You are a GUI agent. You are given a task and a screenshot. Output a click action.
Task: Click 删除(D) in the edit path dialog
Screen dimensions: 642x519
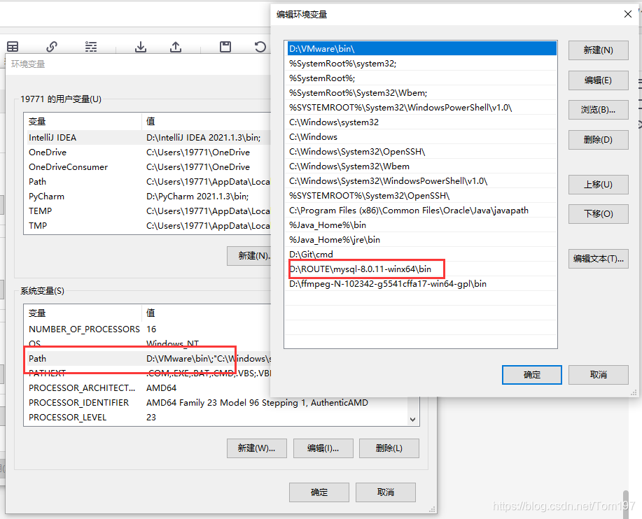[x=598, y=140]
